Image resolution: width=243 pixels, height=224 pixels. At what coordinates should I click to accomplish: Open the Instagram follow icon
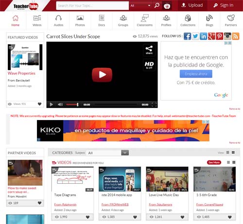[227, 36]
